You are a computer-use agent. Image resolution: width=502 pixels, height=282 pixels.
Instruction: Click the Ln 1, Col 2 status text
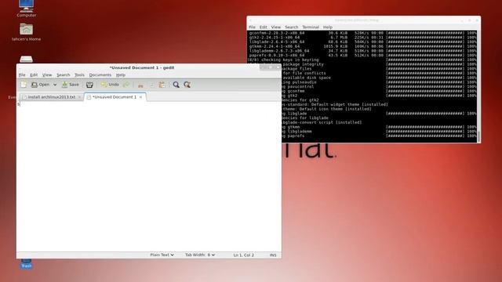click(244, 255)
